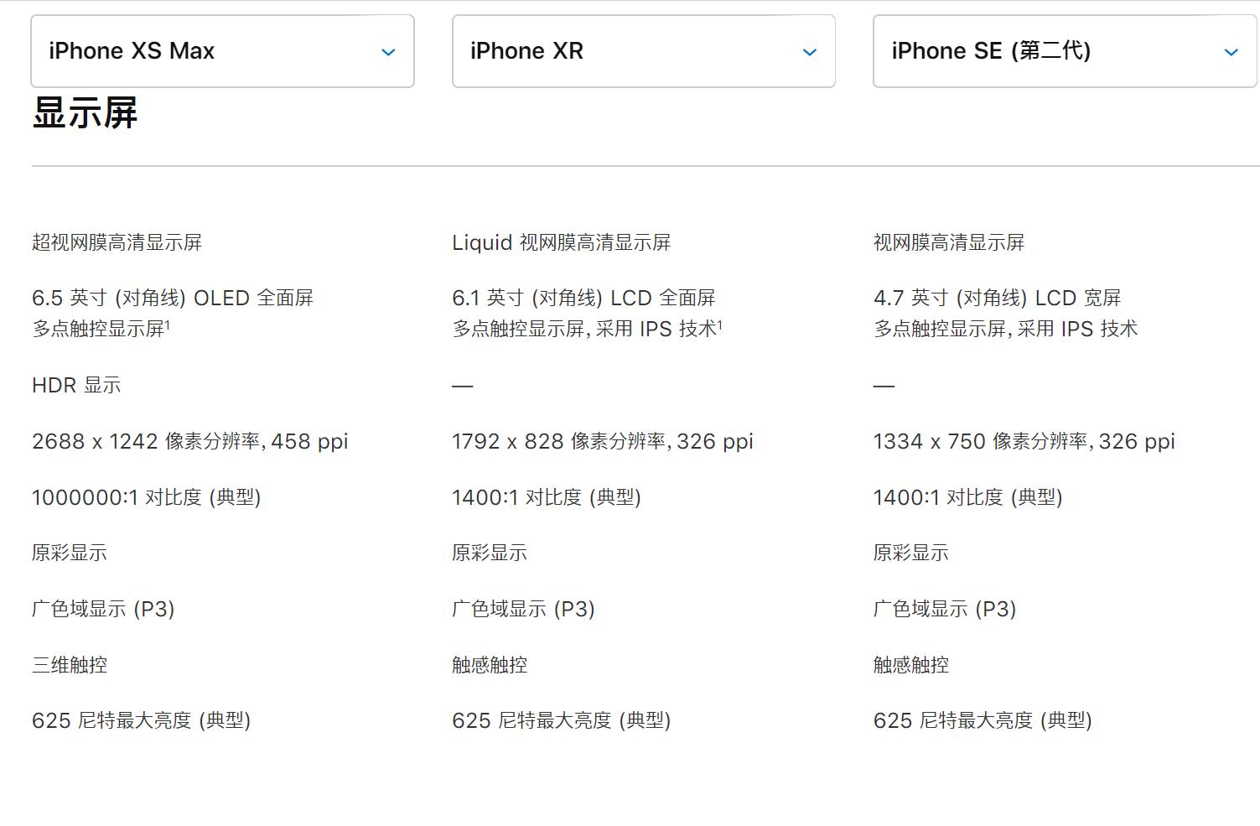Click the chevron arrow next to iPhone SE
The width and height of the screenshot is (1260, 826).
coord(1231,52)
